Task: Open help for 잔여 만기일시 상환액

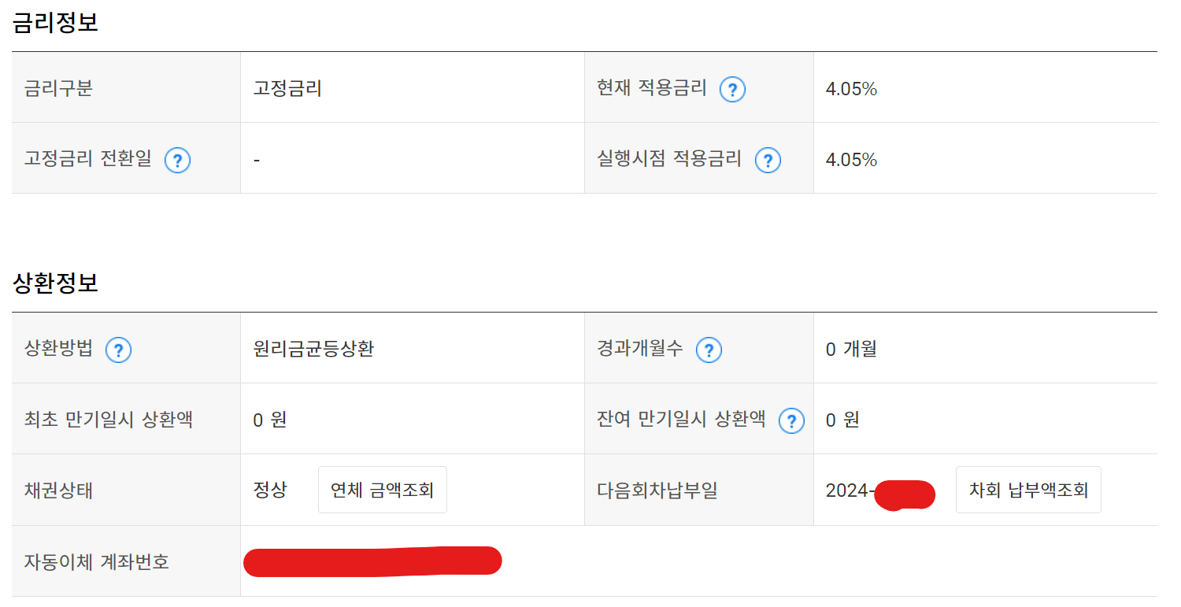Action: 791,420
